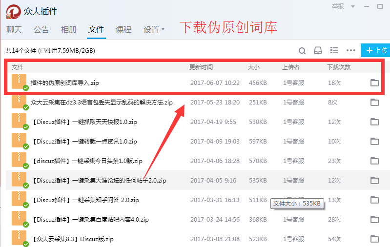Viewport: 390px width, 247px height.
Task: Switch to list view icon
Action: tap(334, 50)
